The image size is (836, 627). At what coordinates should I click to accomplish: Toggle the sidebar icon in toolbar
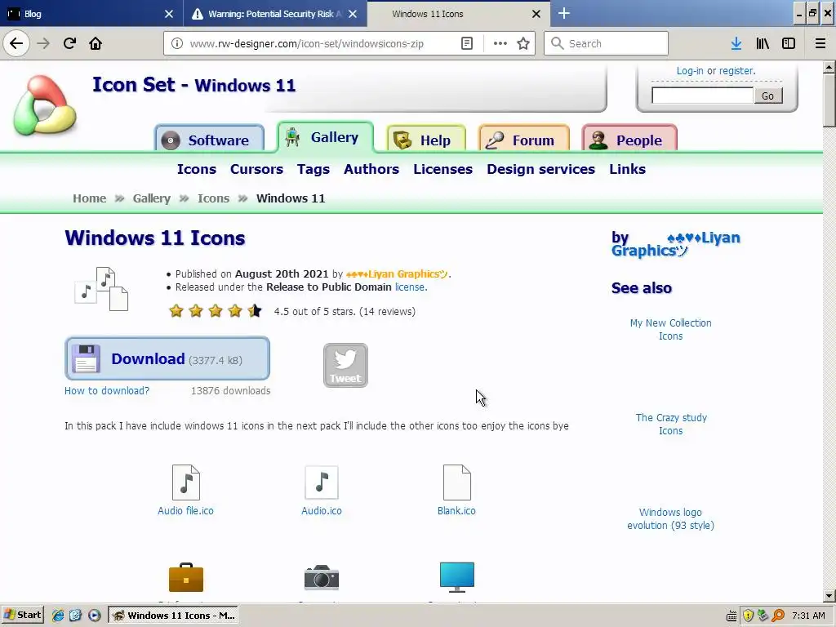(789, 44)
